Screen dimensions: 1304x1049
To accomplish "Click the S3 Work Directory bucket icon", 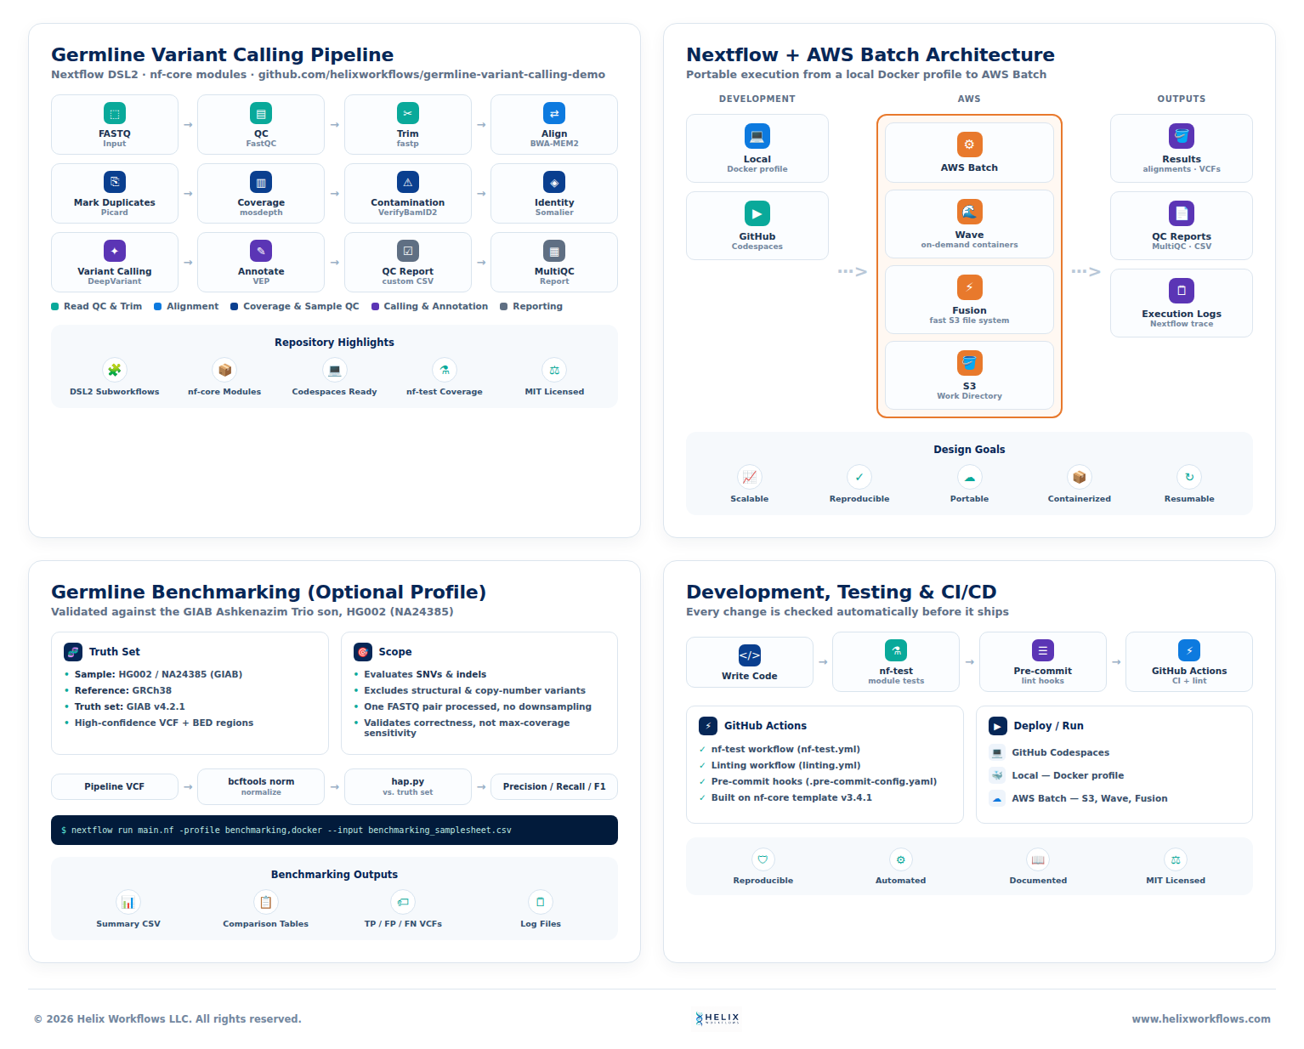I will 969,363.
